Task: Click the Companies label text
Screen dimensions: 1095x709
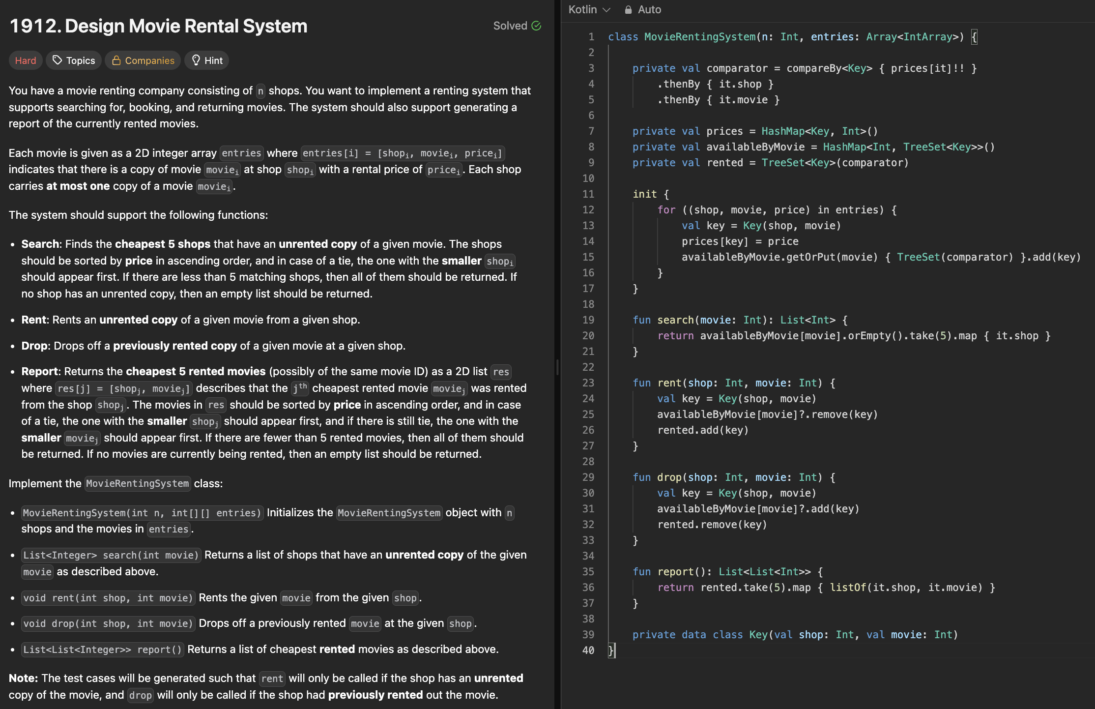Action: (149, 60)
